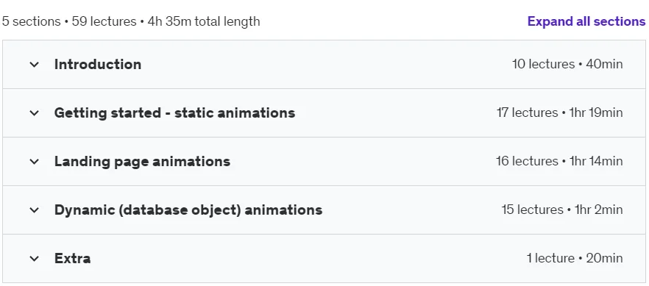
Task: Click the 10 lectures • 40min label
Action: coord(567,65)
